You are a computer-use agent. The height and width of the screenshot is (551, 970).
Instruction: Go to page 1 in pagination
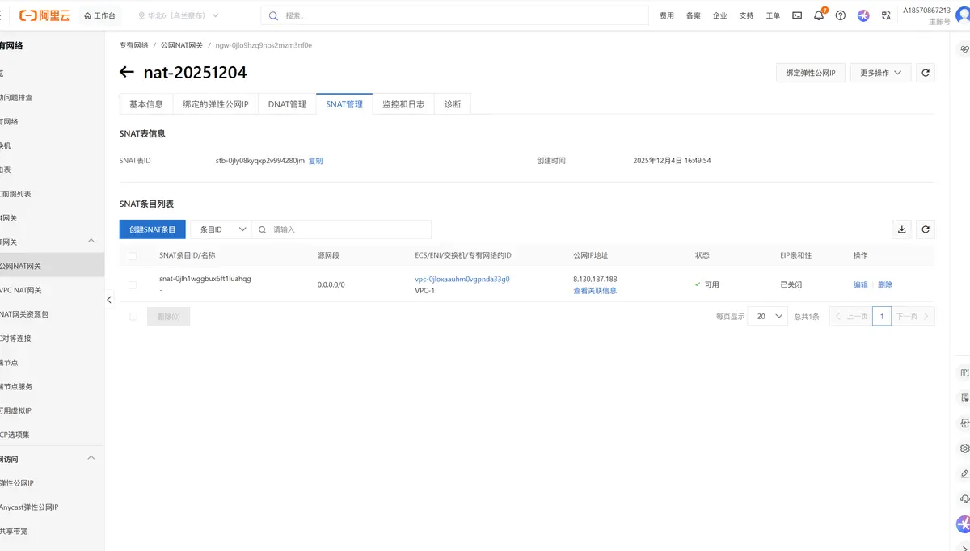point(882,317)
